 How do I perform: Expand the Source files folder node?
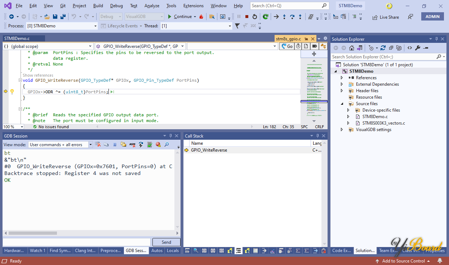(x=342, y=104)
